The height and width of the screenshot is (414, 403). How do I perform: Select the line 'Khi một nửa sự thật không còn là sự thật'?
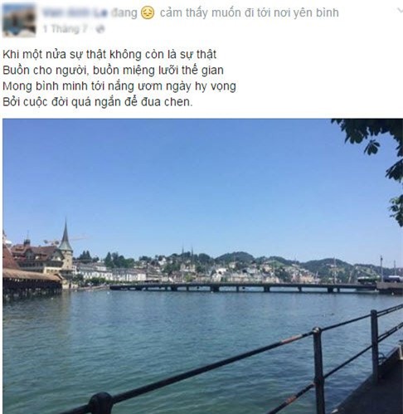pyautogui.click(x=109, y=54)
